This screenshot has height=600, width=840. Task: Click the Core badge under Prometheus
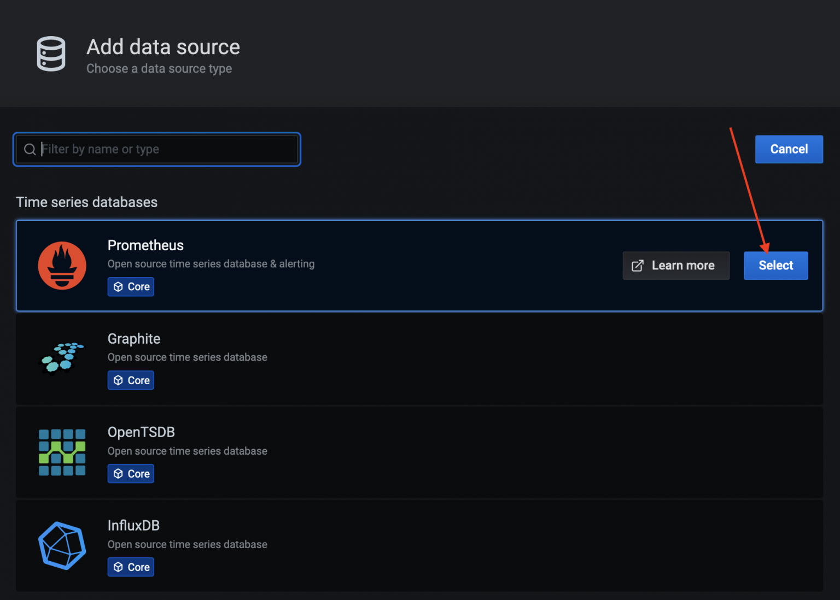tap(131, 287)
